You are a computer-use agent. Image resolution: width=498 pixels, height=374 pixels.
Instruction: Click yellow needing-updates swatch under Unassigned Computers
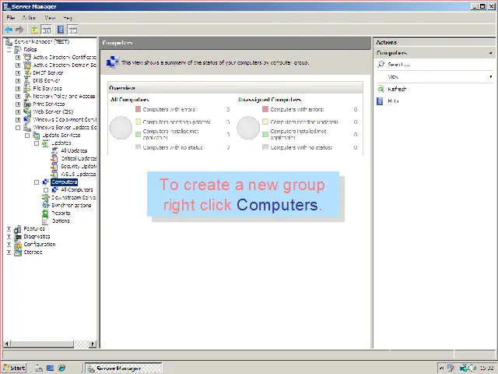[x=265, y=122]
